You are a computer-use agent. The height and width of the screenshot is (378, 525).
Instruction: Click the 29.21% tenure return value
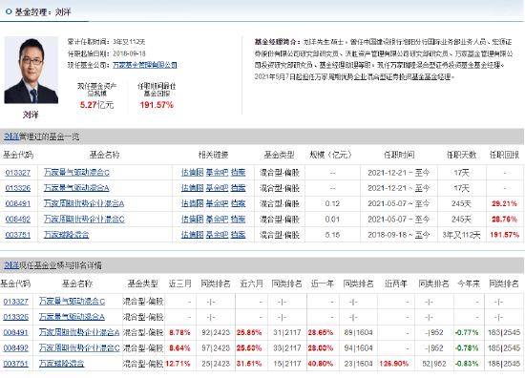505,203
